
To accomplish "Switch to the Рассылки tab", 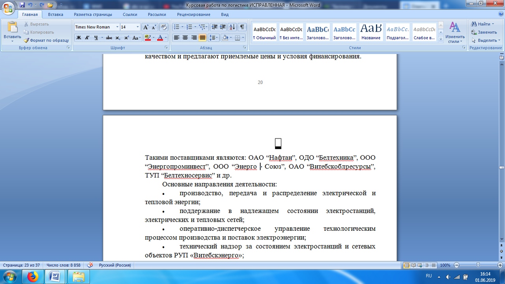I will coord(157,15).
